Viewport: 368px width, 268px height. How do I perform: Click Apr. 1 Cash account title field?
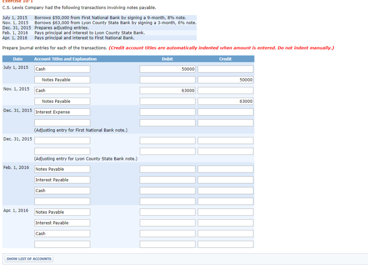tap(62, 234)
